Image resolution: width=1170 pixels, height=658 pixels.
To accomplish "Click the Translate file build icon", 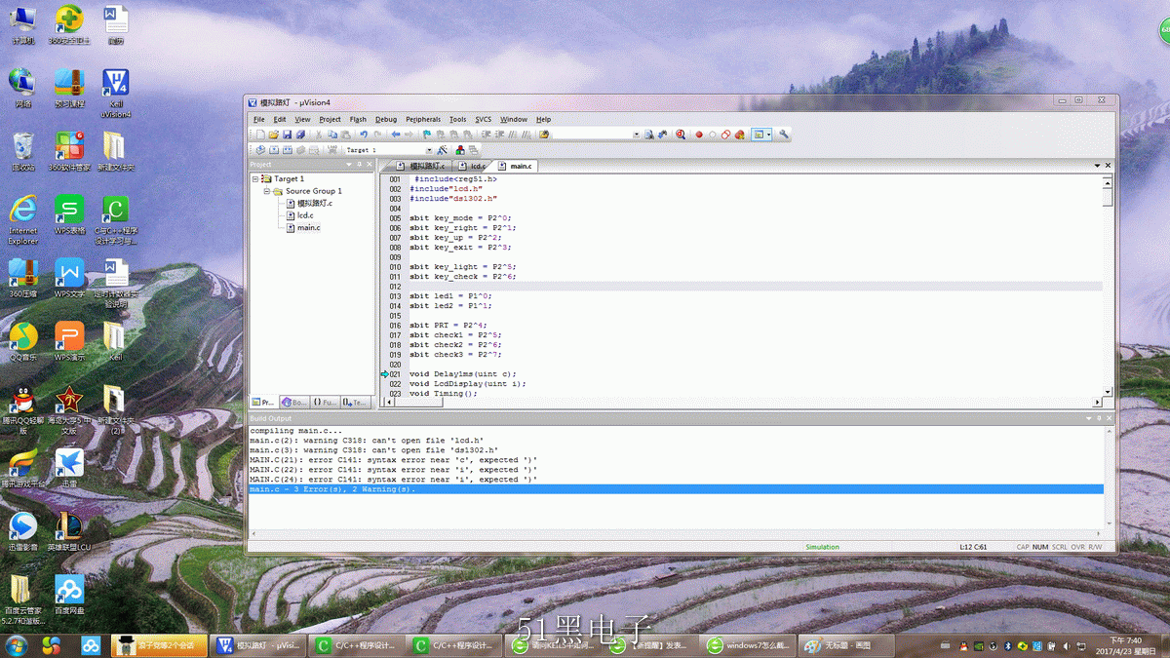I will click(x=260, y=150).
